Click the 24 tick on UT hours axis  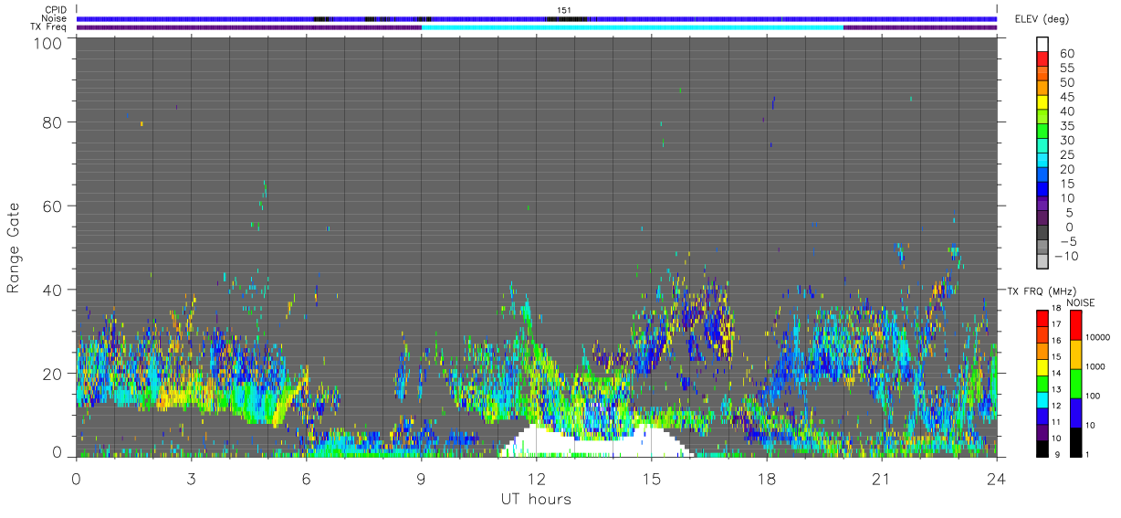point(997,479)
